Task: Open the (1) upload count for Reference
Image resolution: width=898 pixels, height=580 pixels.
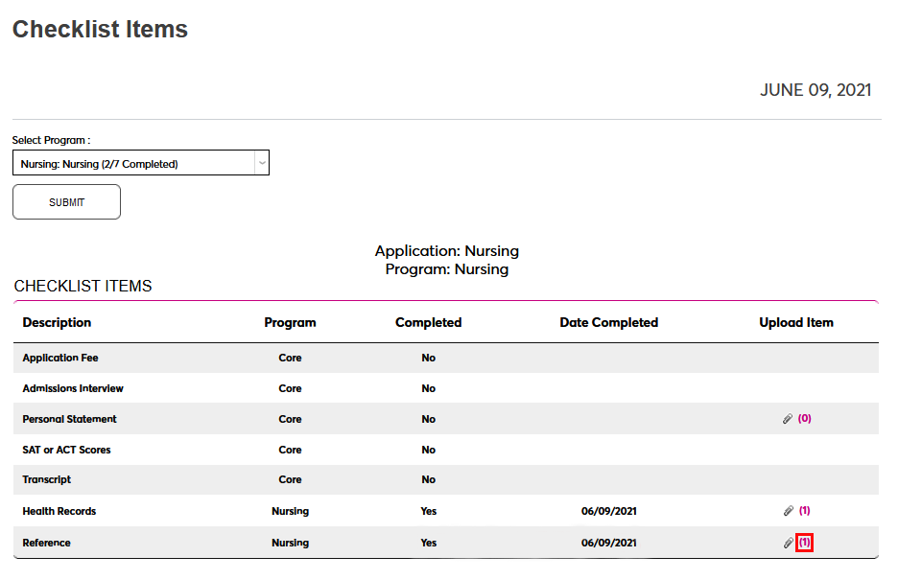Action: 805,543
